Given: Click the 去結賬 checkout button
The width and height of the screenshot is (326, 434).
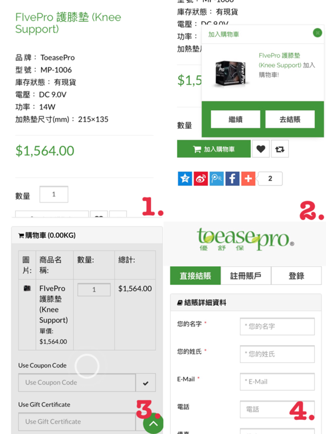Looking at the screenshot, I should coord(290,119).
